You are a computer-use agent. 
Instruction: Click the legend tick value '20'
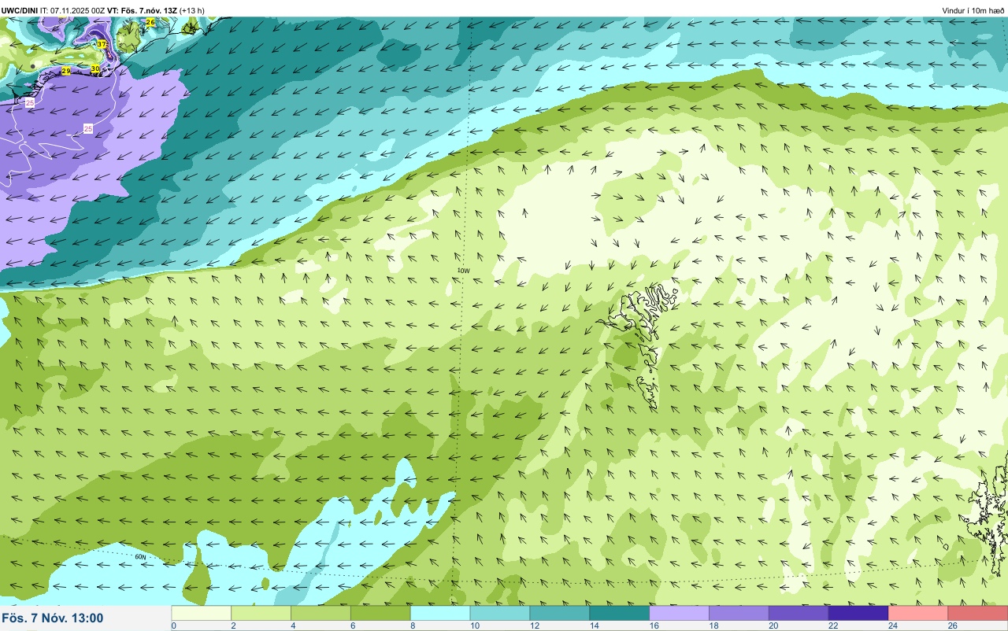click(772, 626)
